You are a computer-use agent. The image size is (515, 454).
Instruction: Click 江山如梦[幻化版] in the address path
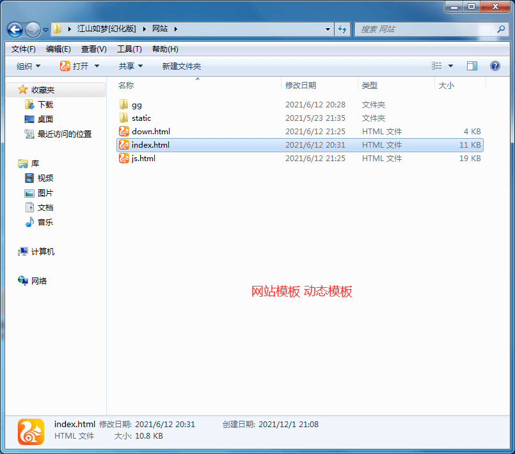[x=106, y=29]
